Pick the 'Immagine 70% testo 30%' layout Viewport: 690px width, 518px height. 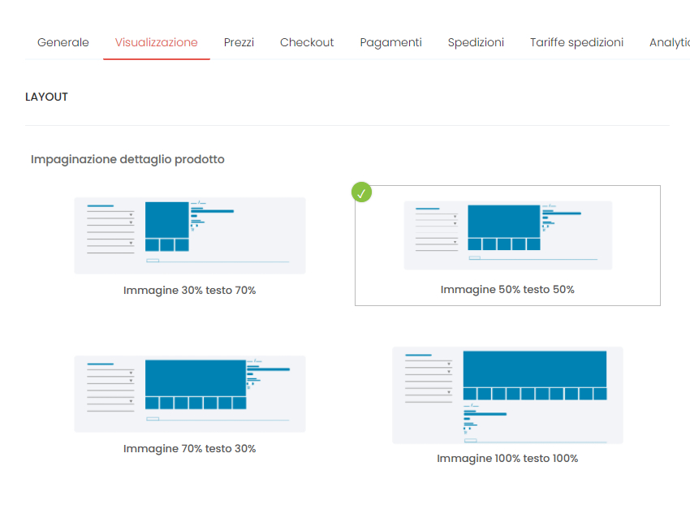(190, 393)
